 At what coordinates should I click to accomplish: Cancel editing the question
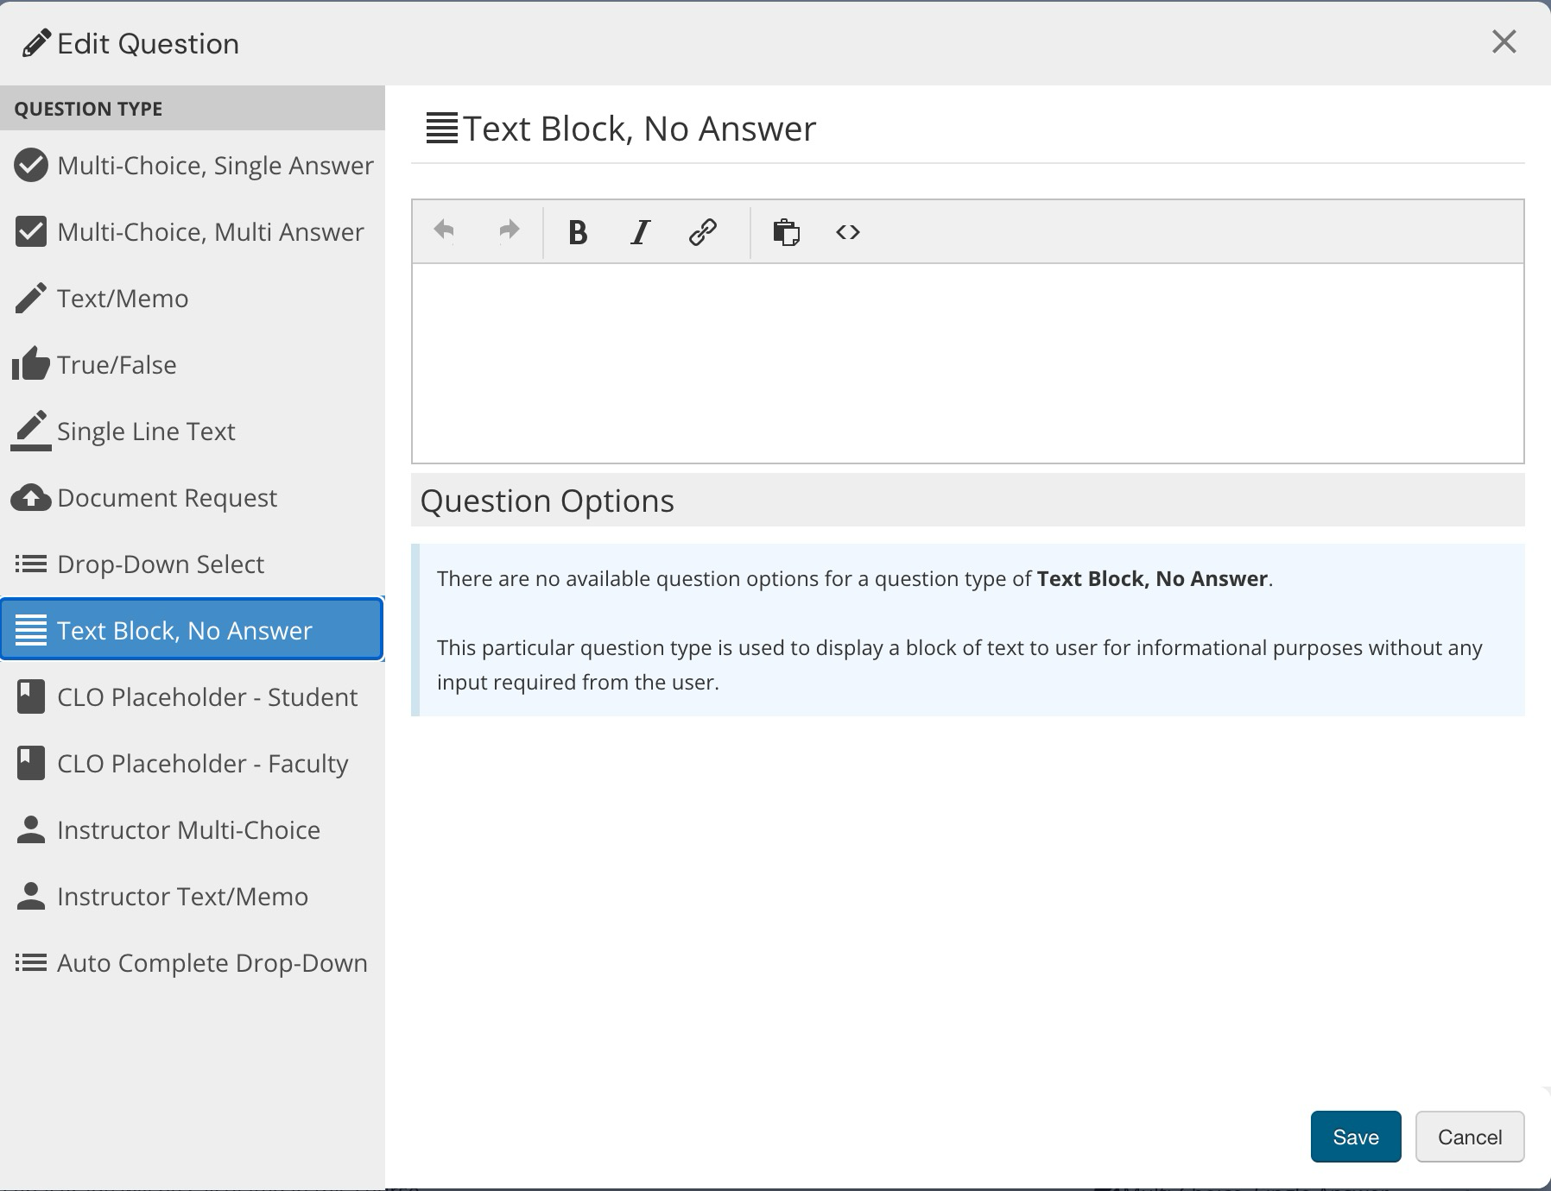(1469, 1137)
